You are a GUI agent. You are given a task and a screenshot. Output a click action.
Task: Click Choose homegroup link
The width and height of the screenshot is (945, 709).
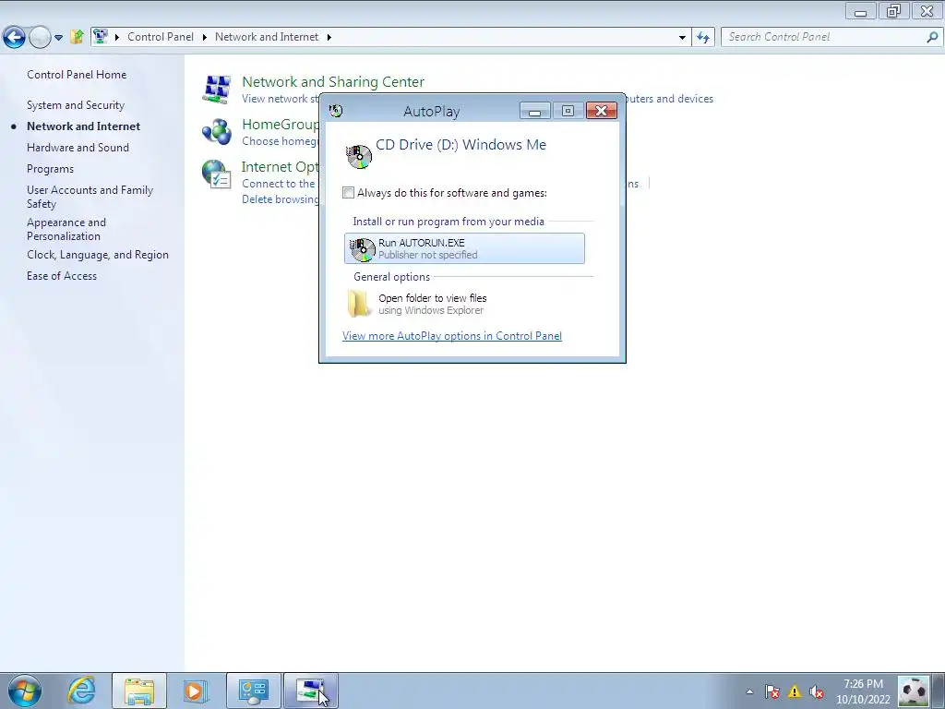(280, 141)
